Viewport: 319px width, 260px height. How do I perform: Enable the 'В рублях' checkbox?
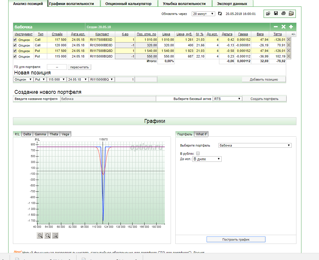[198, 153]
